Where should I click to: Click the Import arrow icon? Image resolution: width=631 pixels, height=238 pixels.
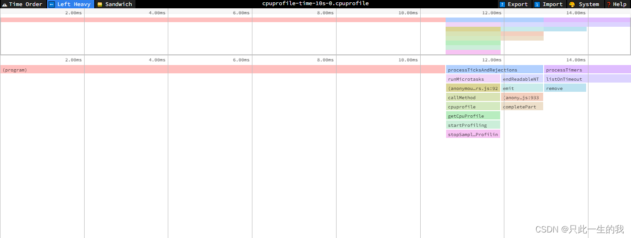537,4
